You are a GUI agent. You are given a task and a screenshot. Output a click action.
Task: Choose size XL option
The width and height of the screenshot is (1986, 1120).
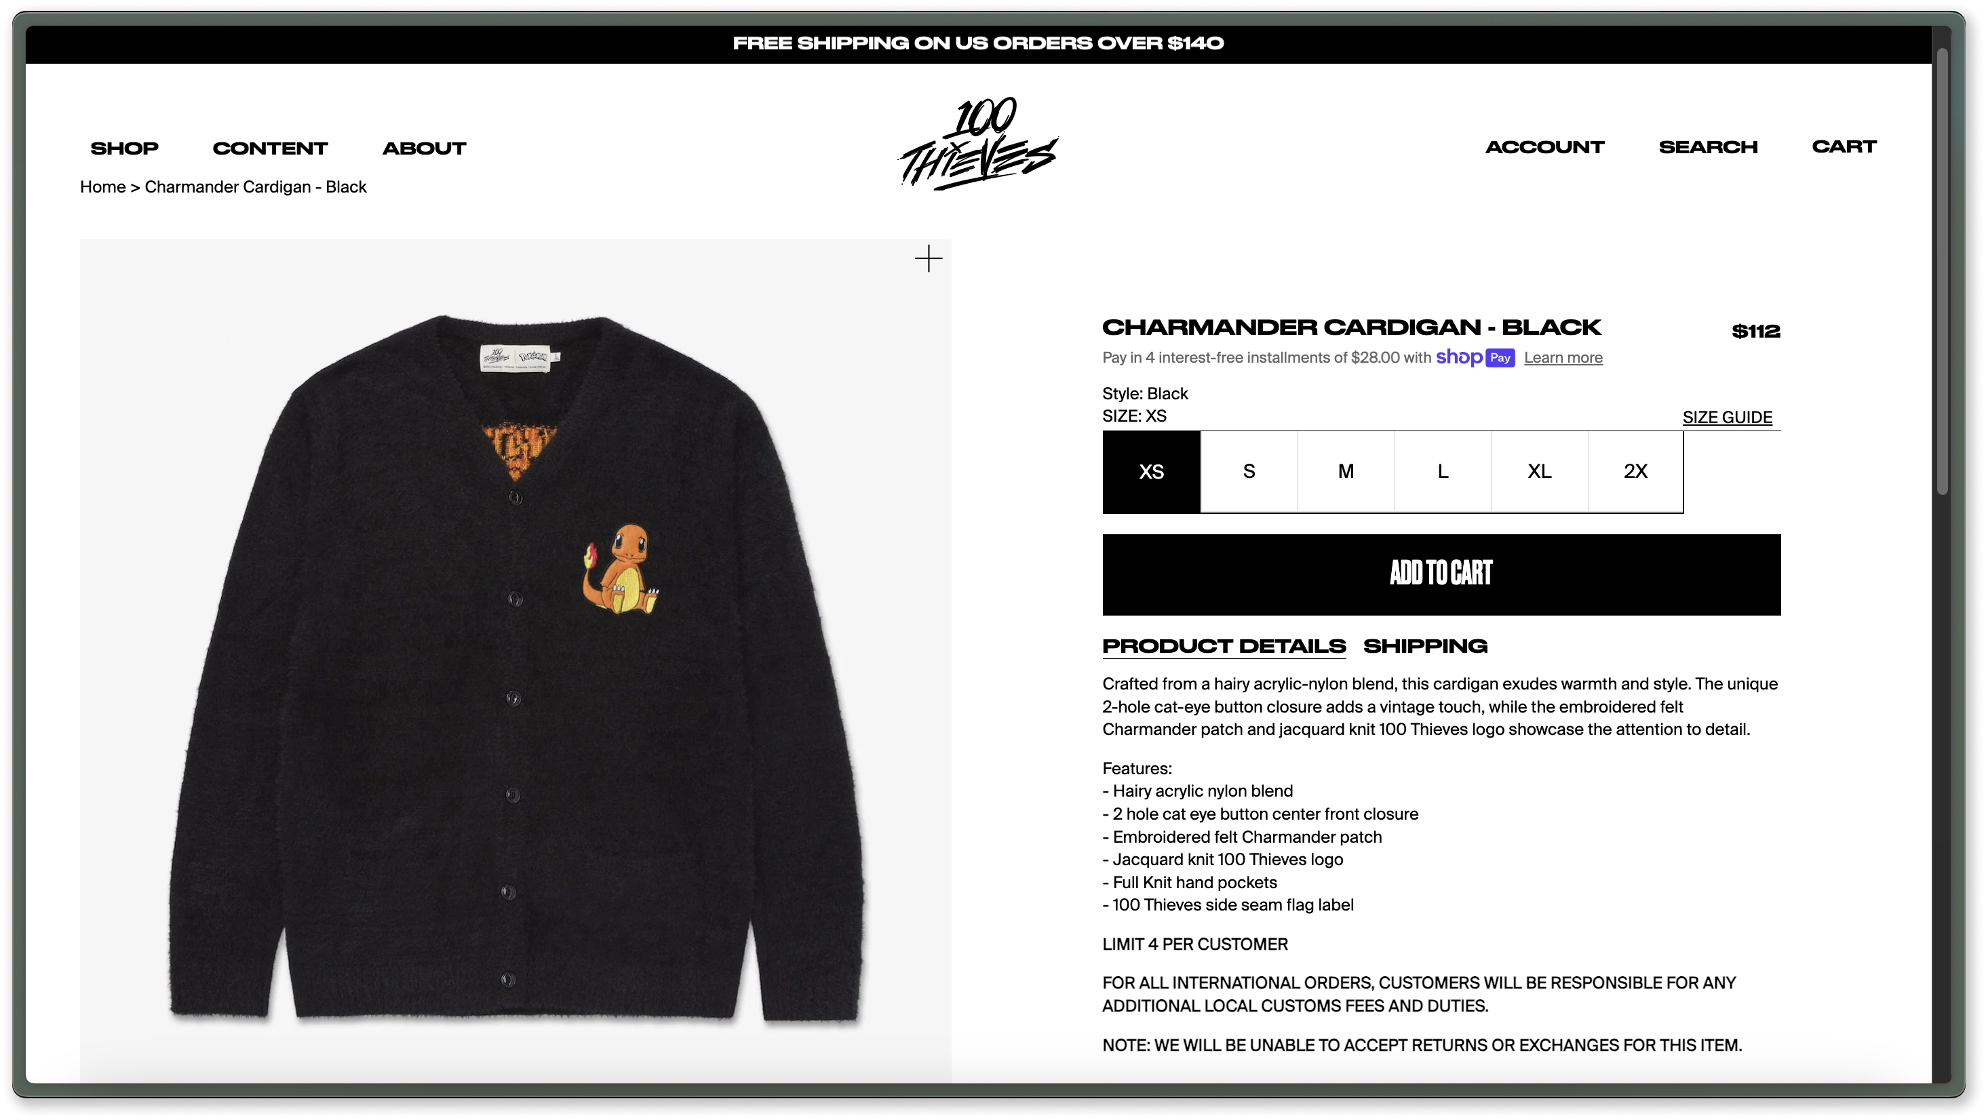click(1540, 472)
